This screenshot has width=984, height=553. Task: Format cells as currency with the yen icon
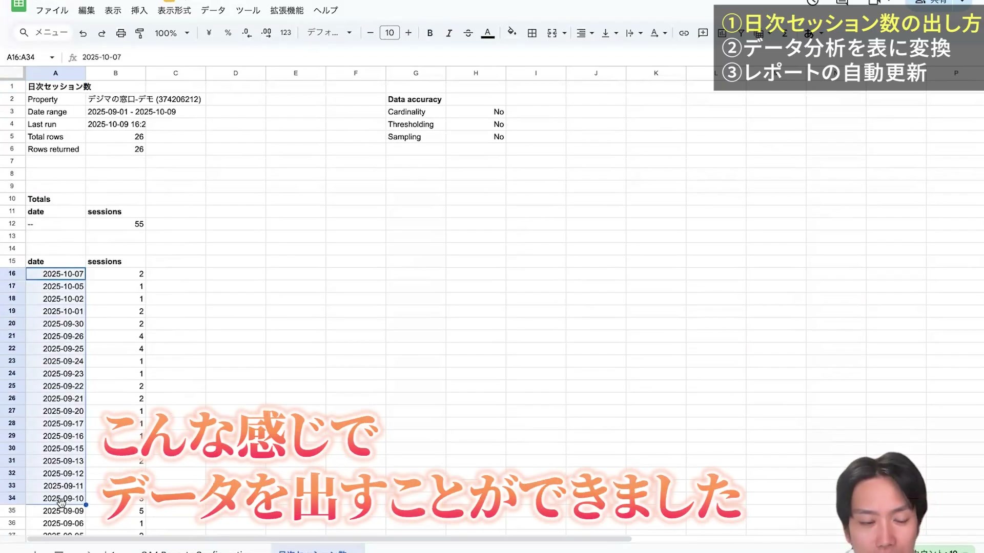[209, 33]
